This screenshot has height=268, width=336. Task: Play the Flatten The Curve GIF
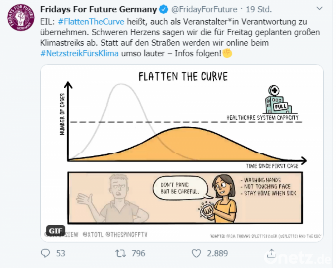pyautogui.click(x=182, y=150)
